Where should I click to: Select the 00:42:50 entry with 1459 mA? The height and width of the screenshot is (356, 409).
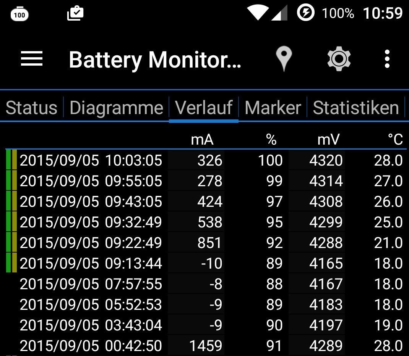[91, 346]
